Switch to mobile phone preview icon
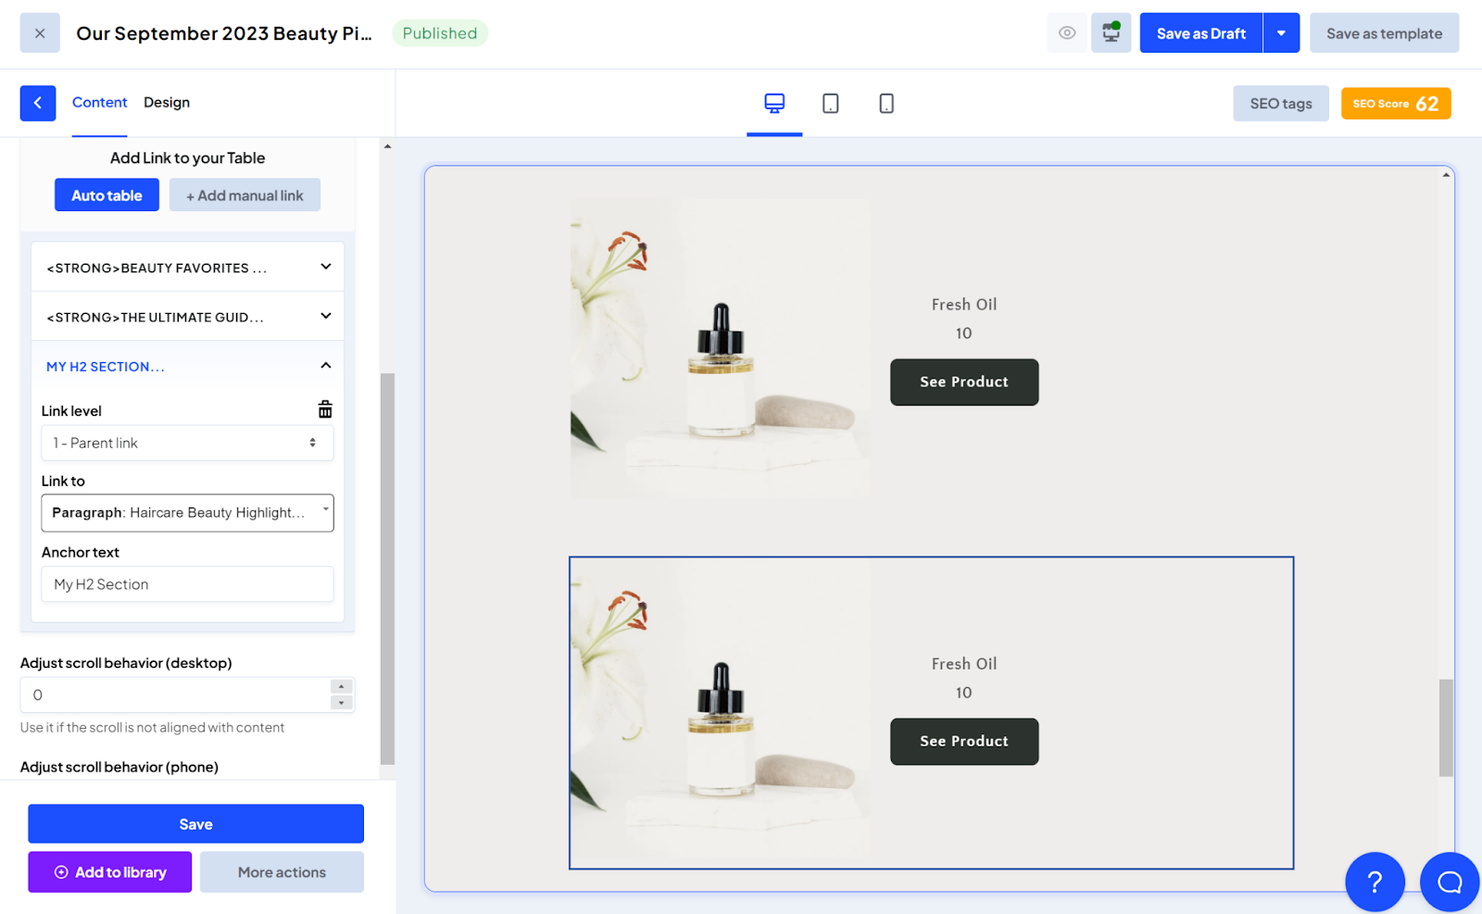The height and width of the screenshot is (914, 1482). (885, 103)
